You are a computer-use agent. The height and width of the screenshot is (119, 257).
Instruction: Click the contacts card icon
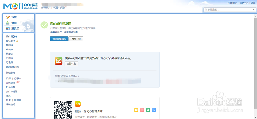(x=8, y=29)
